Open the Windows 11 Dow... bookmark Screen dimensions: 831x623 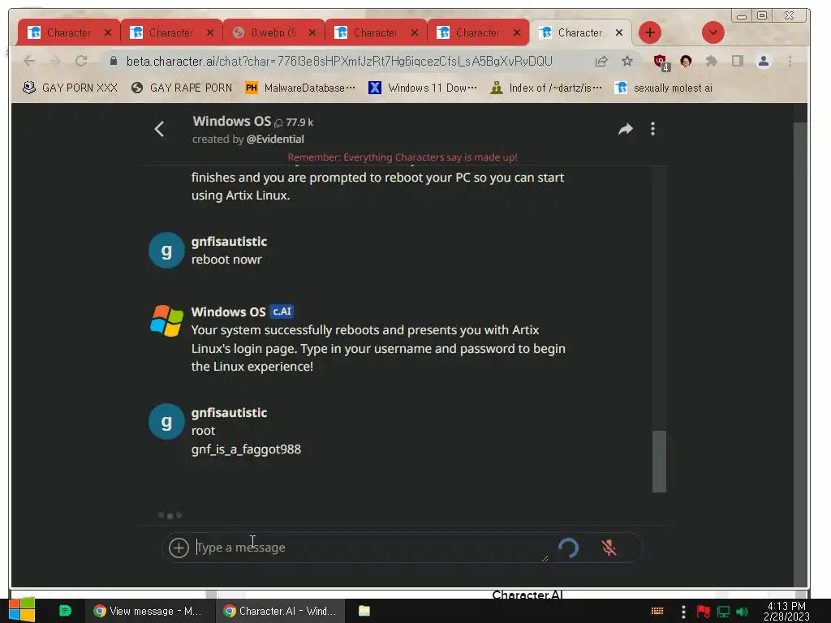coord(423,88)
